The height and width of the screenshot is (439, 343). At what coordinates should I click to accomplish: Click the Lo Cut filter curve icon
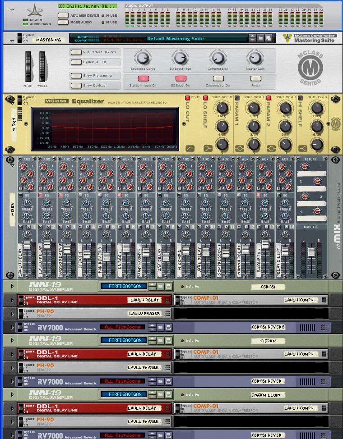coord(190,148)
